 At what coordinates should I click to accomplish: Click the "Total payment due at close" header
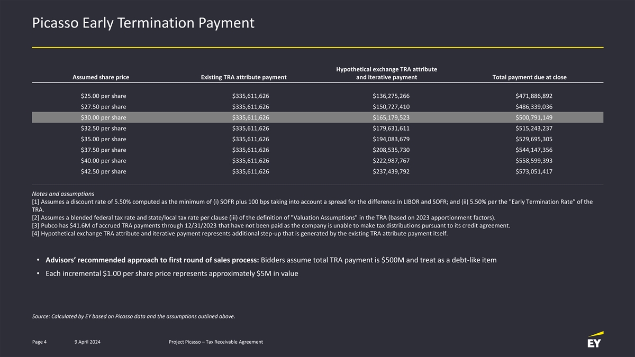(529, 77)
